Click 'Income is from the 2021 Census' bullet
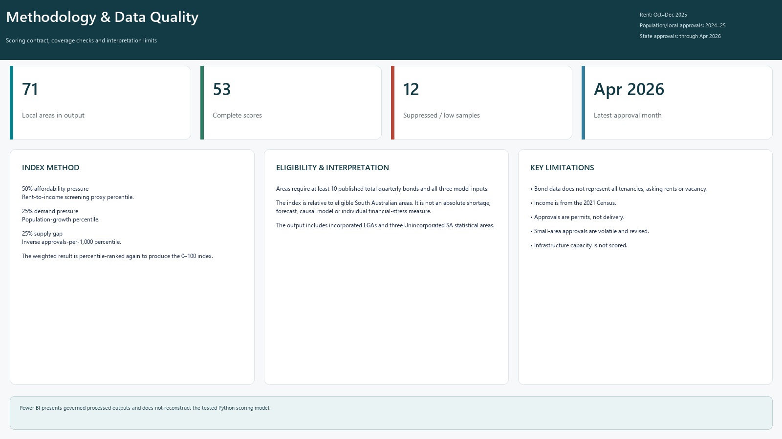This screenshot has height=439, width=782. pos(573,203)
